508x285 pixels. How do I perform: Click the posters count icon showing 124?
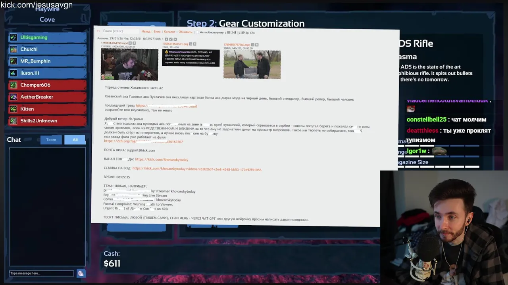click(x=247, y=33)
